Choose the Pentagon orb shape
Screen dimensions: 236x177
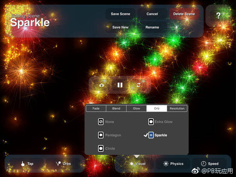pos(109,135)
